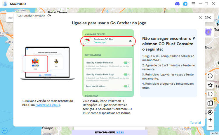Click 'Ligue-se para usar o Go Catcher' title
This screenshot has height=135, width=219.
pos(109,23)
